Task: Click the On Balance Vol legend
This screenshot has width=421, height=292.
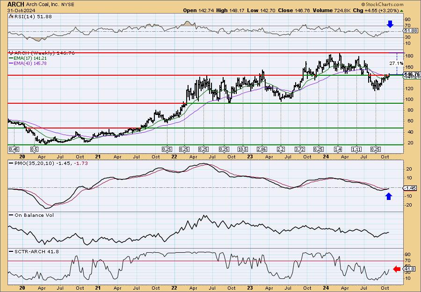Action: click(x=31, y=215)
